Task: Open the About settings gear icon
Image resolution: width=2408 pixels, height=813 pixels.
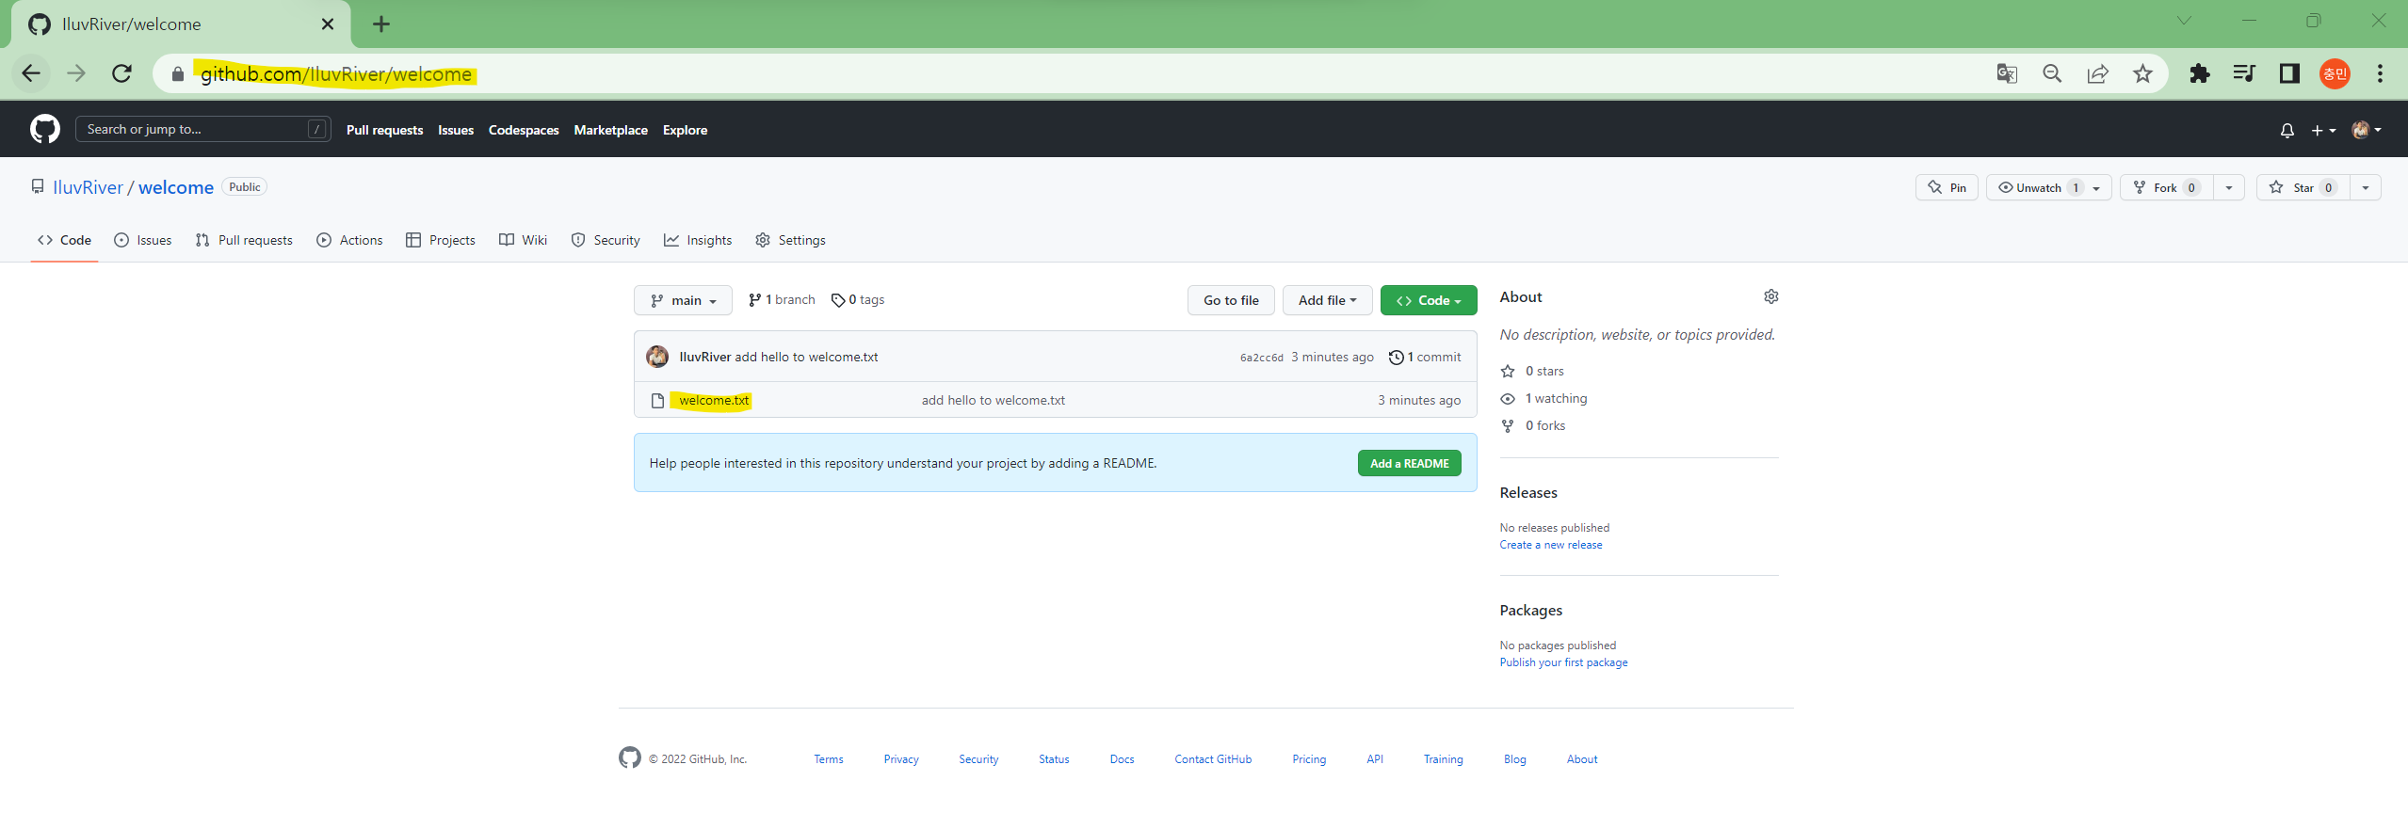Action: click(x=1770, y=296)
